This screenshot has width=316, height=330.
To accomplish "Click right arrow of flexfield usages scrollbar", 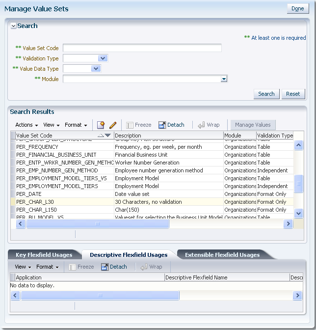I will 297,296.
